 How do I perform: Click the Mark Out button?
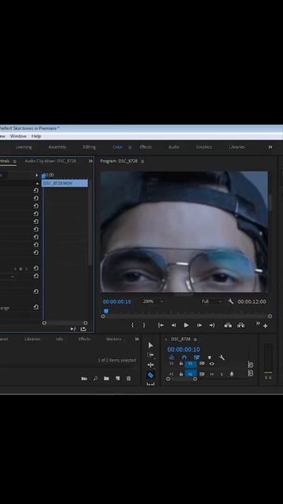(144, 325)
